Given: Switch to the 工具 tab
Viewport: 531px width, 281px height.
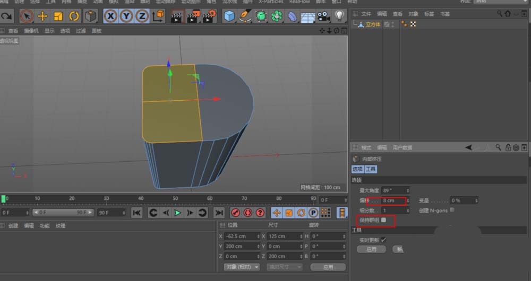Looking at the screenshot, I should 371,169.
